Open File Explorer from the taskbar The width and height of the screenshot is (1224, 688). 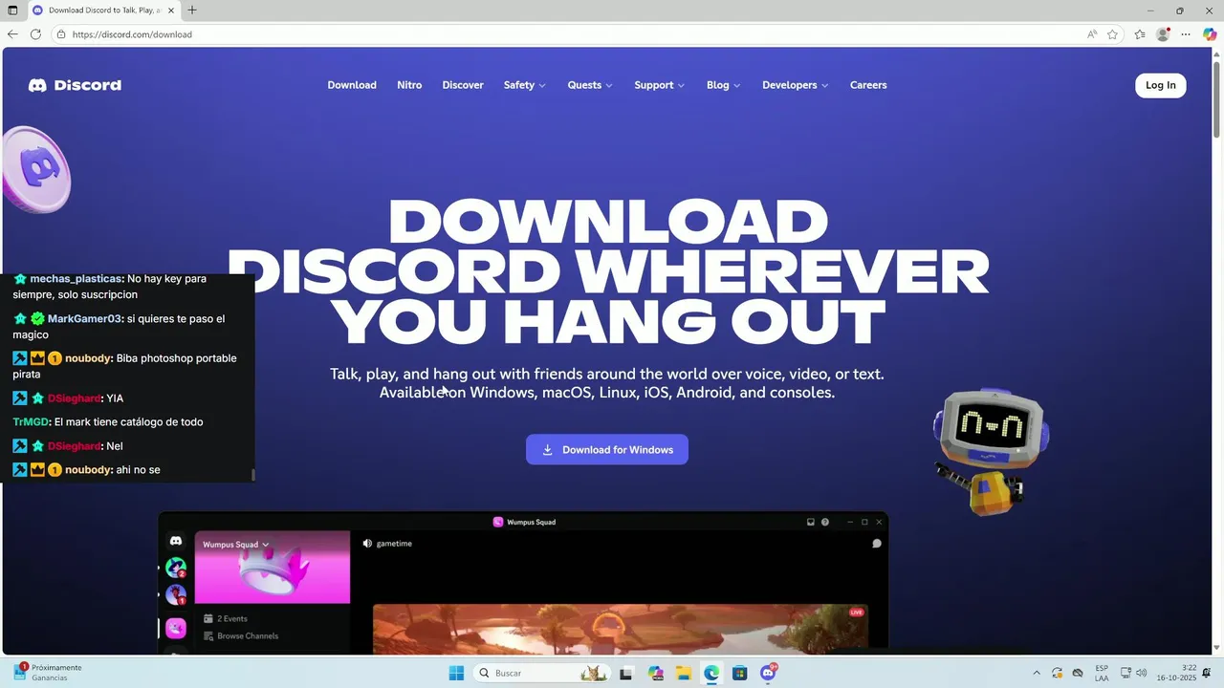(684, 674)
